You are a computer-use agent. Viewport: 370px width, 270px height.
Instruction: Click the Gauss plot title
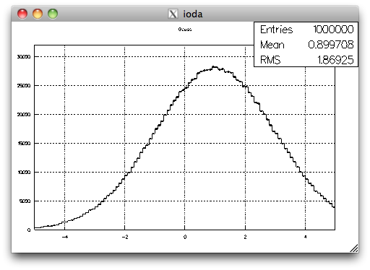pos(185,30)
